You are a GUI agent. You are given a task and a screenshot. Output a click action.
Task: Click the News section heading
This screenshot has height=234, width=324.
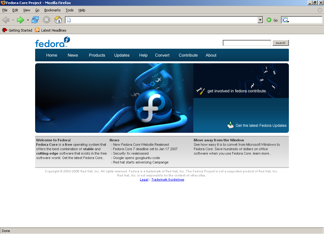pyautogui.click(x=115, y=140)
